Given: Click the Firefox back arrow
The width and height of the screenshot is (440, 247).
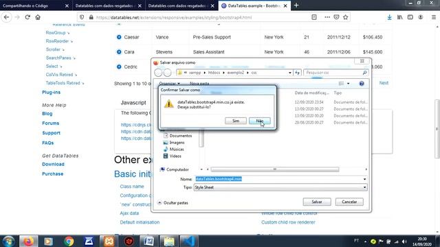Looking at the screenshot, I should (x=6, y=17).
